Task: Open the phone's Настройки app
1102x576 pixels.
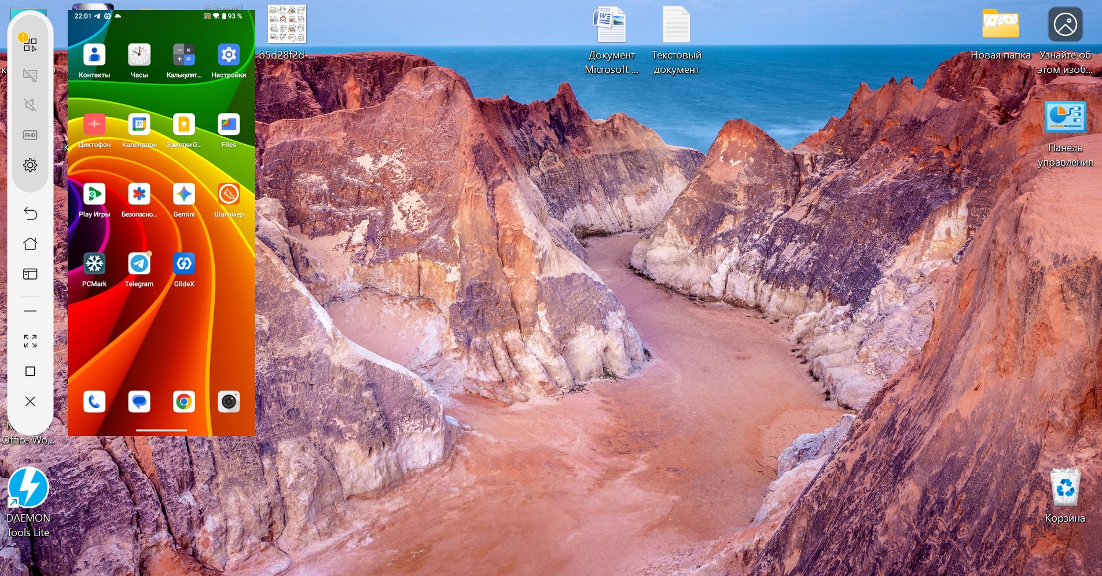Action: (x=229, y=55)
